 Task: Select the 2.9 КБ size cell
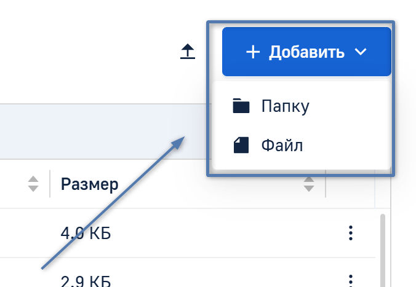[86, 281]
